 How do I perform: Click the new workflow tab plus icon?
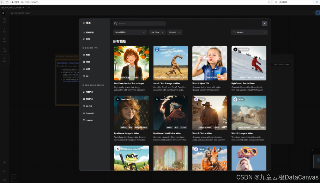(x=29, y=7)
